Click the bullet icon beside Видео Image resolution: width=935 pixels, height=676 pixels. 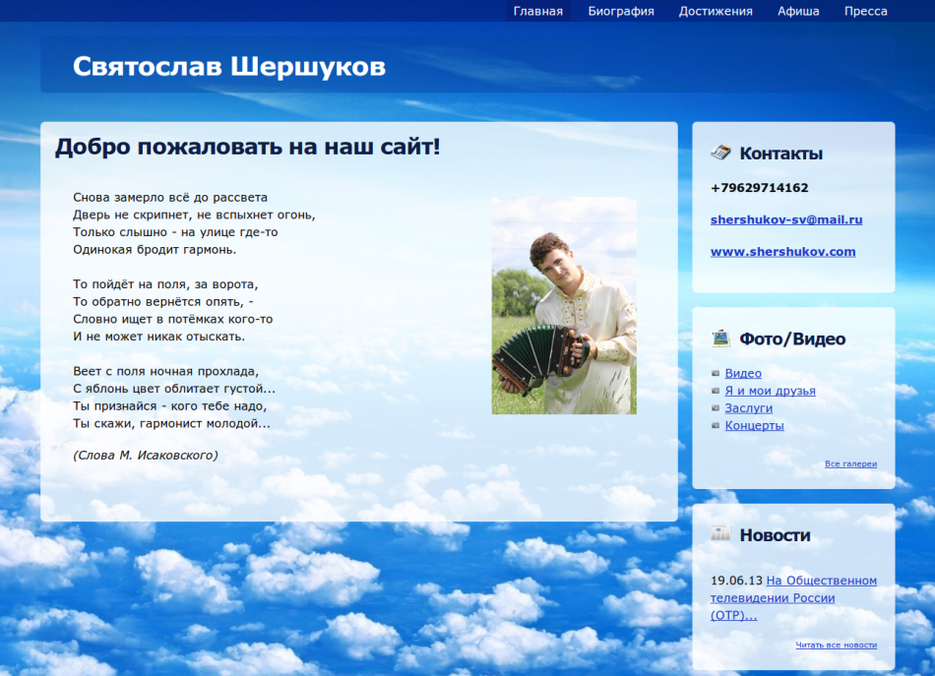716,374
